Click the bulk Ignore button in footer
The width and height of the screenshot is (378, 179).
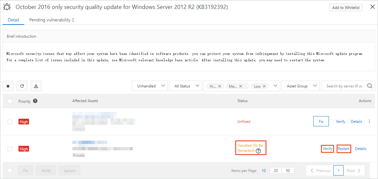(x=69, y=171)
